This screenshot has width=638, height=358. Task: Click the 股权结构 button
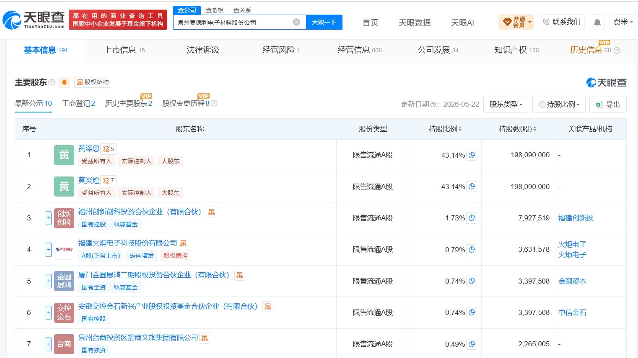93,82
